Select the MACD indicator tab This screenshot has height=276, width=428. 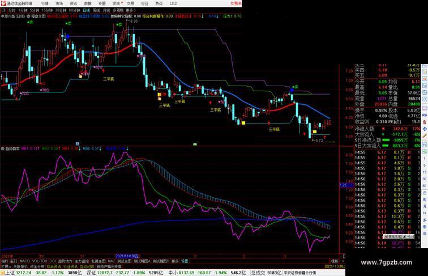pos(24,261)
